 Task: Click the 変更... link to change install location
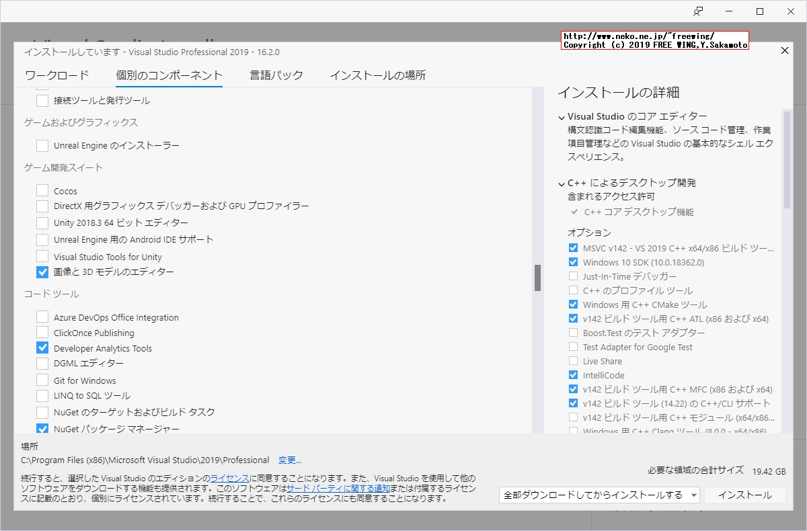[290, 460]
